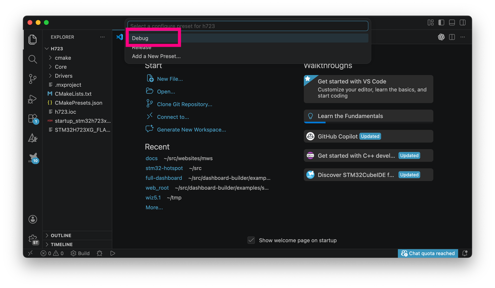
Task: Open the STM32 extension sidebar icon
Action: coord(33,158)
